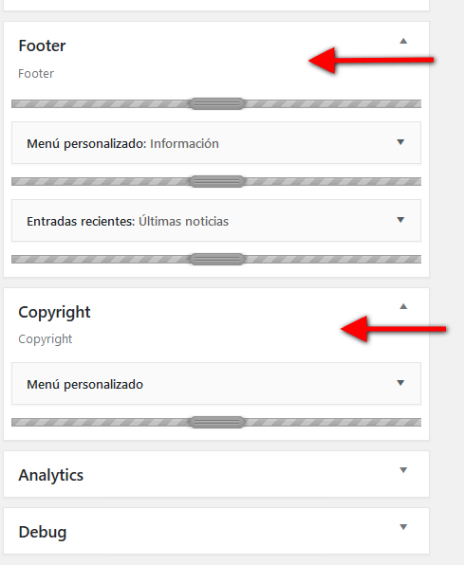Click the Copyright section heading

coord(54,313)
